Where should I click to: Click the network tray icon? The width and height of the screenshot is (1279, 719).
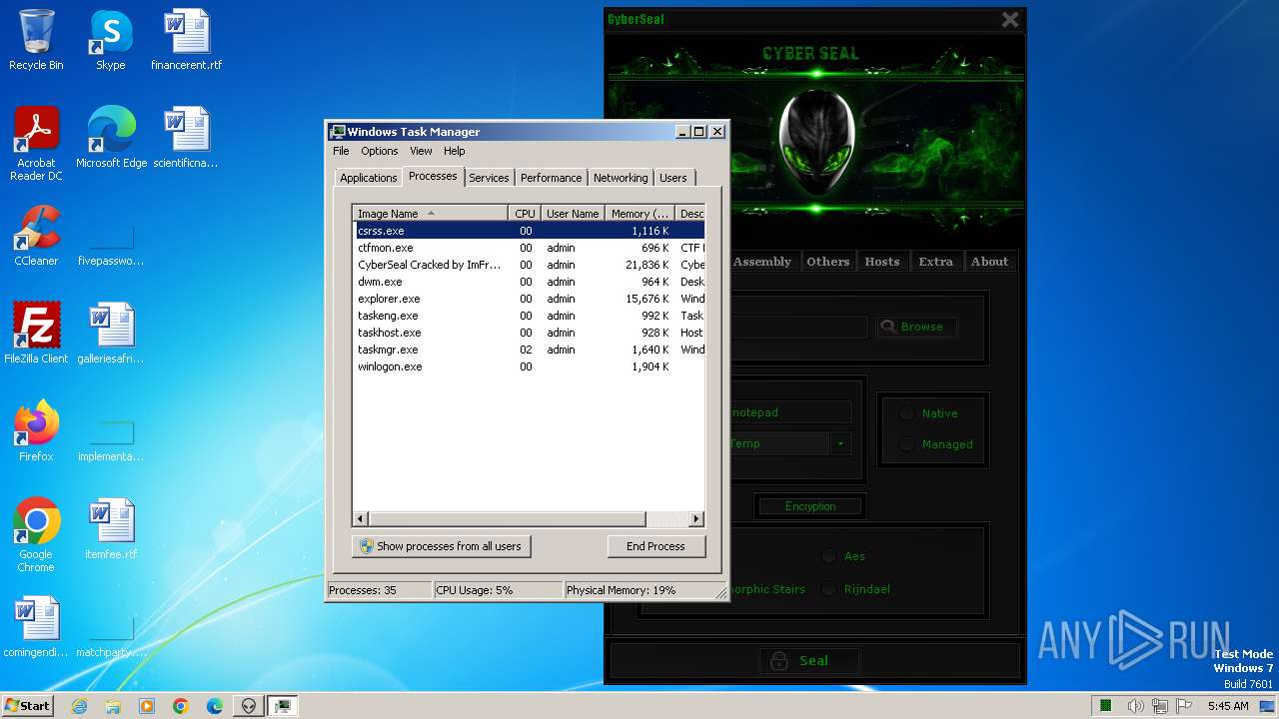[x=1160, y=706]
